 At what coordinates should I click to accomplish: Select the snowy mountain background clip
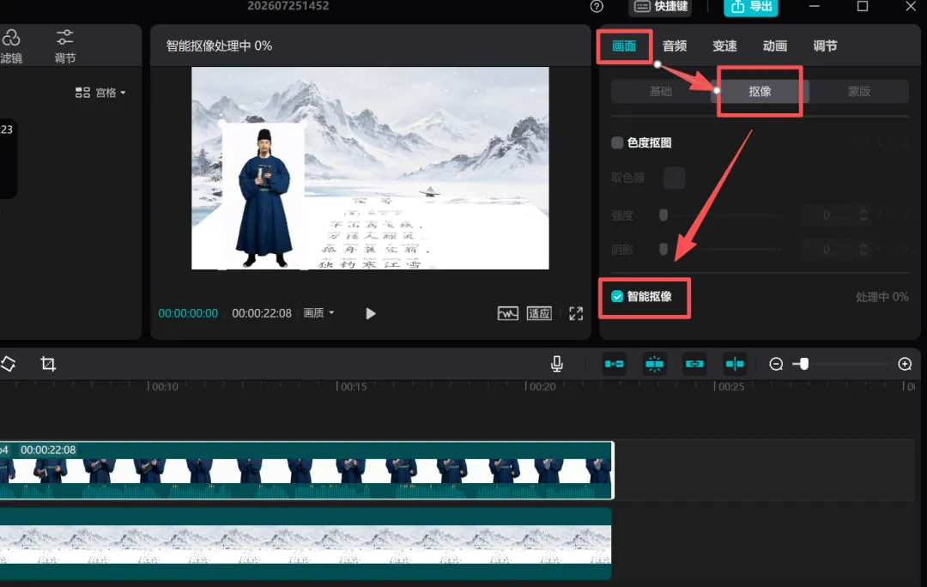306,544
